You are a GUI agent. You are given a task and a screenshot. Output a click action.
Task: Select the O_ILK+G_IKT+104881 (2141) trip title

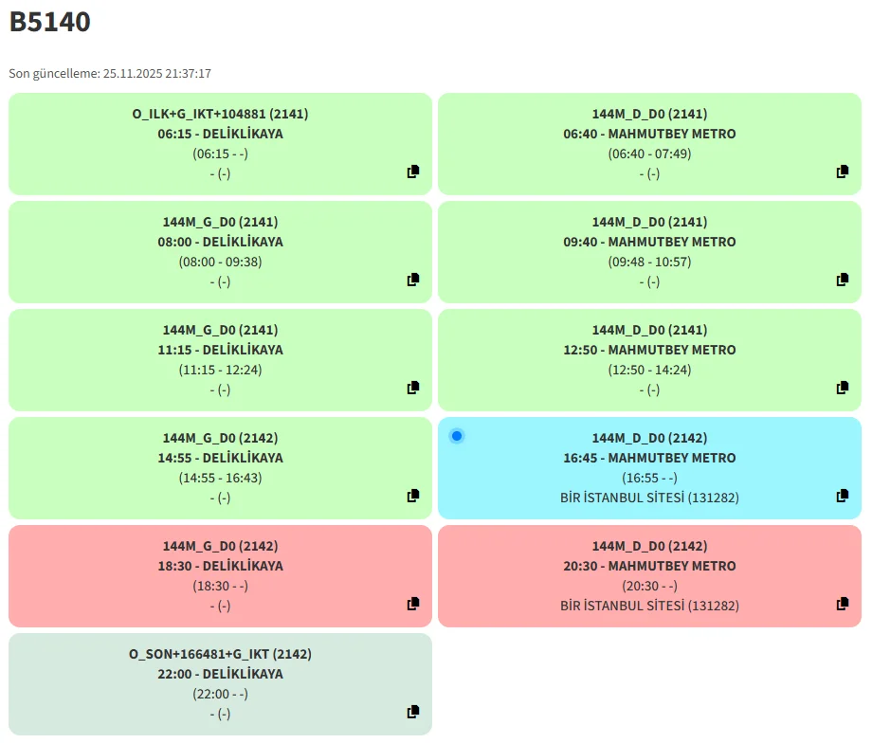(220, 114)
